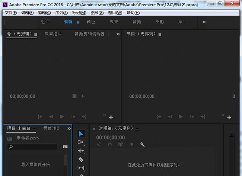Switch to 音频 workspace
Screen dimensions: 242x183
[137, 22]
